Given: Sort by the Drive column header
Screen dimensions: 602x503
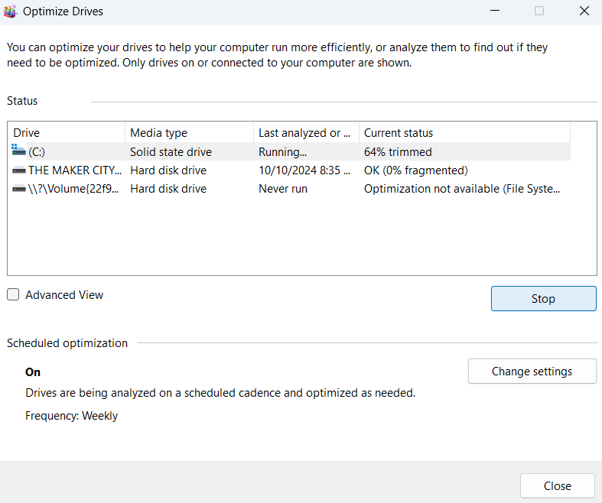Looking at the screenshot, I should click(x=67, y=133).
